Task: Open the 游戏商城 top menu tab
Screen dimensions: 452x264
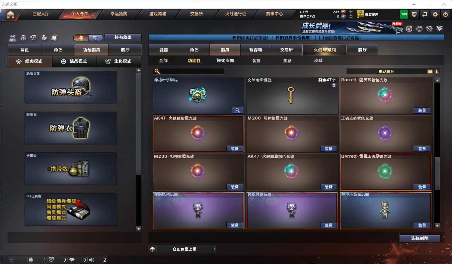Action: coord(158,14)
